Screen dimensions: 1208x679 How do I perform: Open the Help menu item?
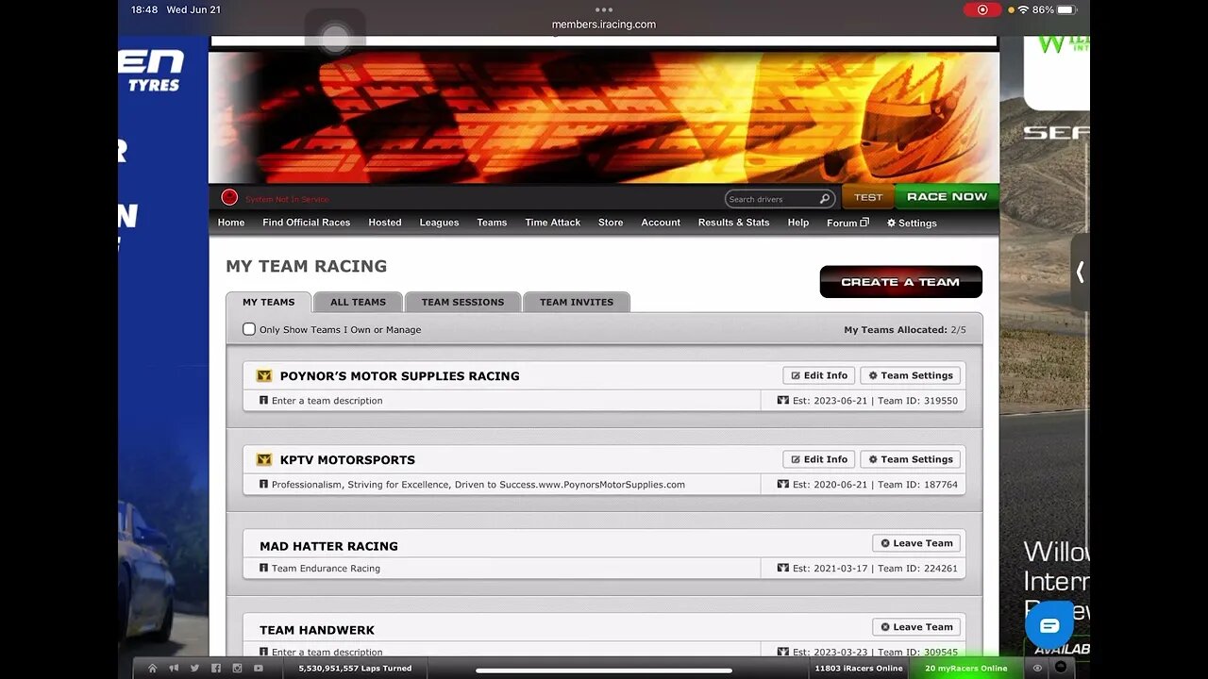tap(798, 223)
